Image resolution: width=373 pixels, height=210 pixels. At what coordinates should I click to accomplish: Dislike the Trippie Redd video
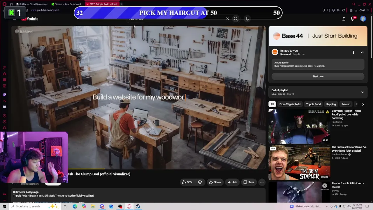click(200, 182)
